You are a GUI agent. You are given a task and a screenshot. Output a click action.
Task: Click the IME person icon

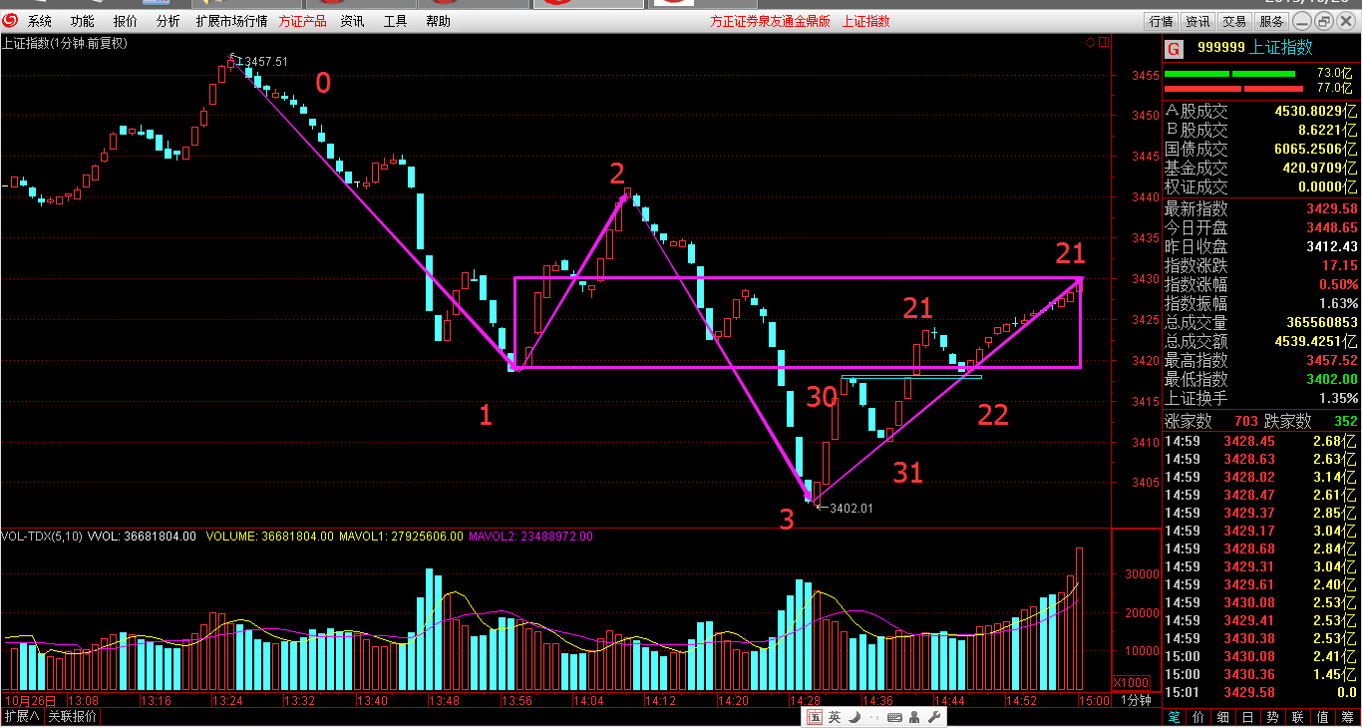point(914,717)
